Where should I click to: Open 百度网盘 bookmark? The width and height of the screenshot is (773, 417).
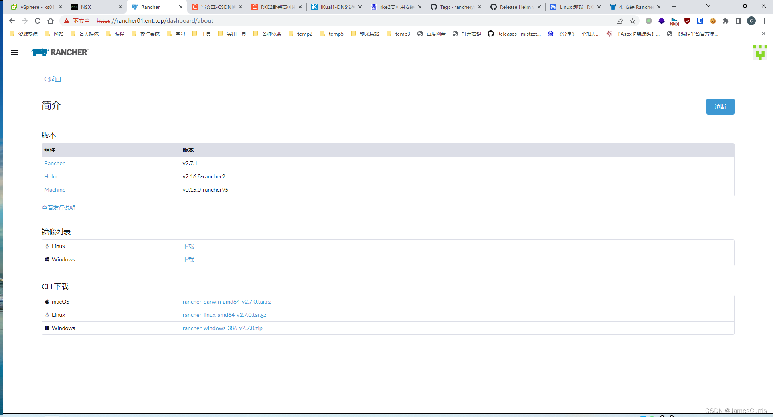point(431,34)
